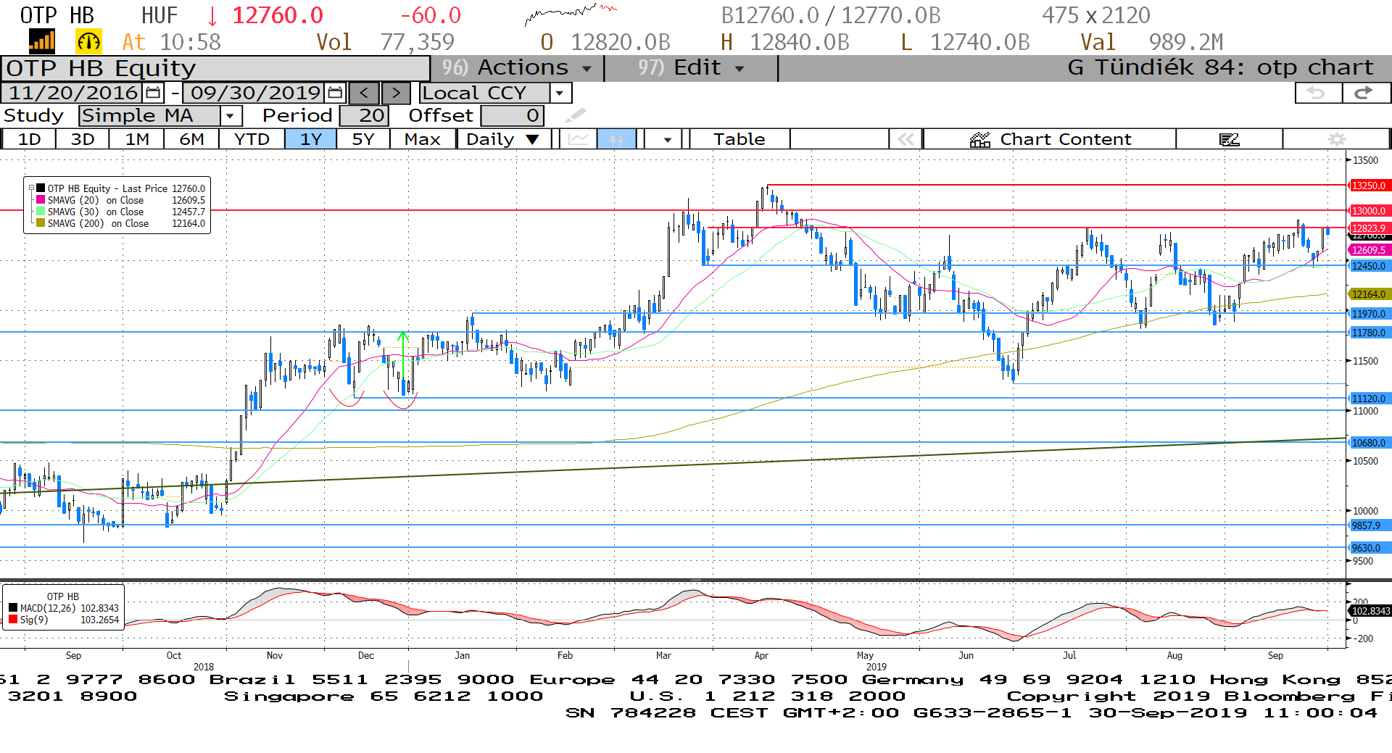Viewport: 1392px width, 753px height.
Task: Click the redo arrow button
Action: click(1365, 93)
